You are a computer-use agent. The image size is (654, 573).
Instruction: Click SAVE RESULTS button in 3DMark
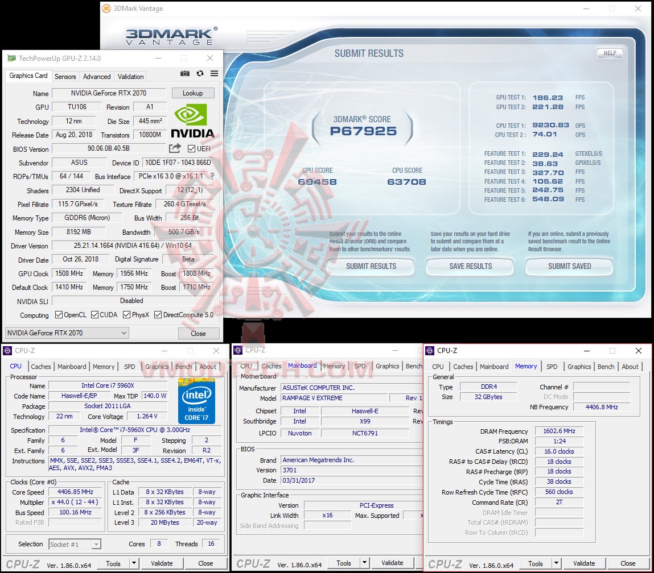click(x=471, y=266)
